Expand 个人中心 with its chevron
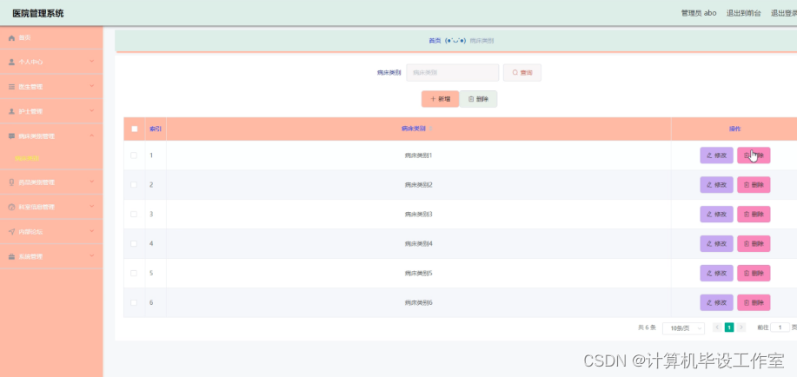Screen dimensions: 797x377 tap(92, 62)
